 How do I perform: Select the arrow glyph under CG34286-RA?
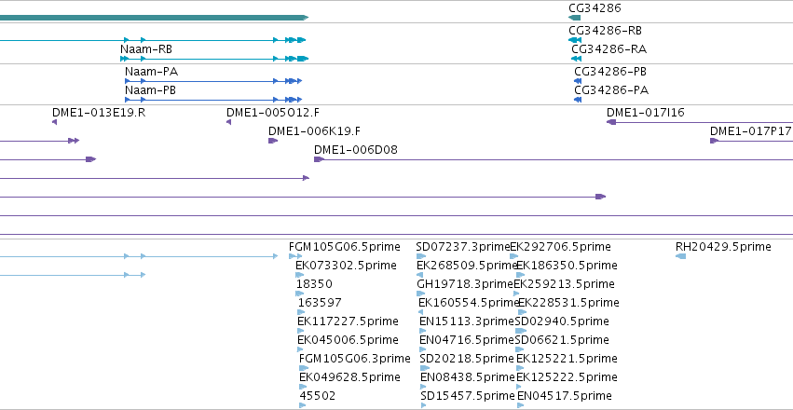pyautogui.click(x=577, y=59)
